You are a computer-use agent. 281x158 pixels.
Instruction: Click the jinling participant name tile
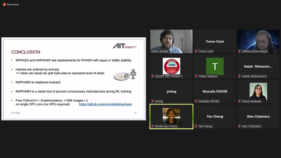click(171, 91)
